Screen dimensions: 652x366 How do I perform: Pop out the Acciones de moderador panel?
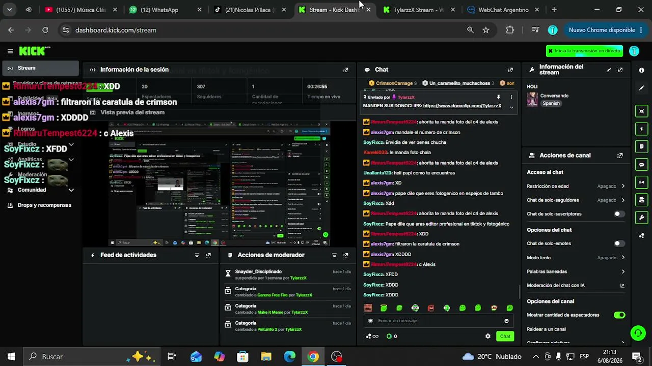[346, 255]
